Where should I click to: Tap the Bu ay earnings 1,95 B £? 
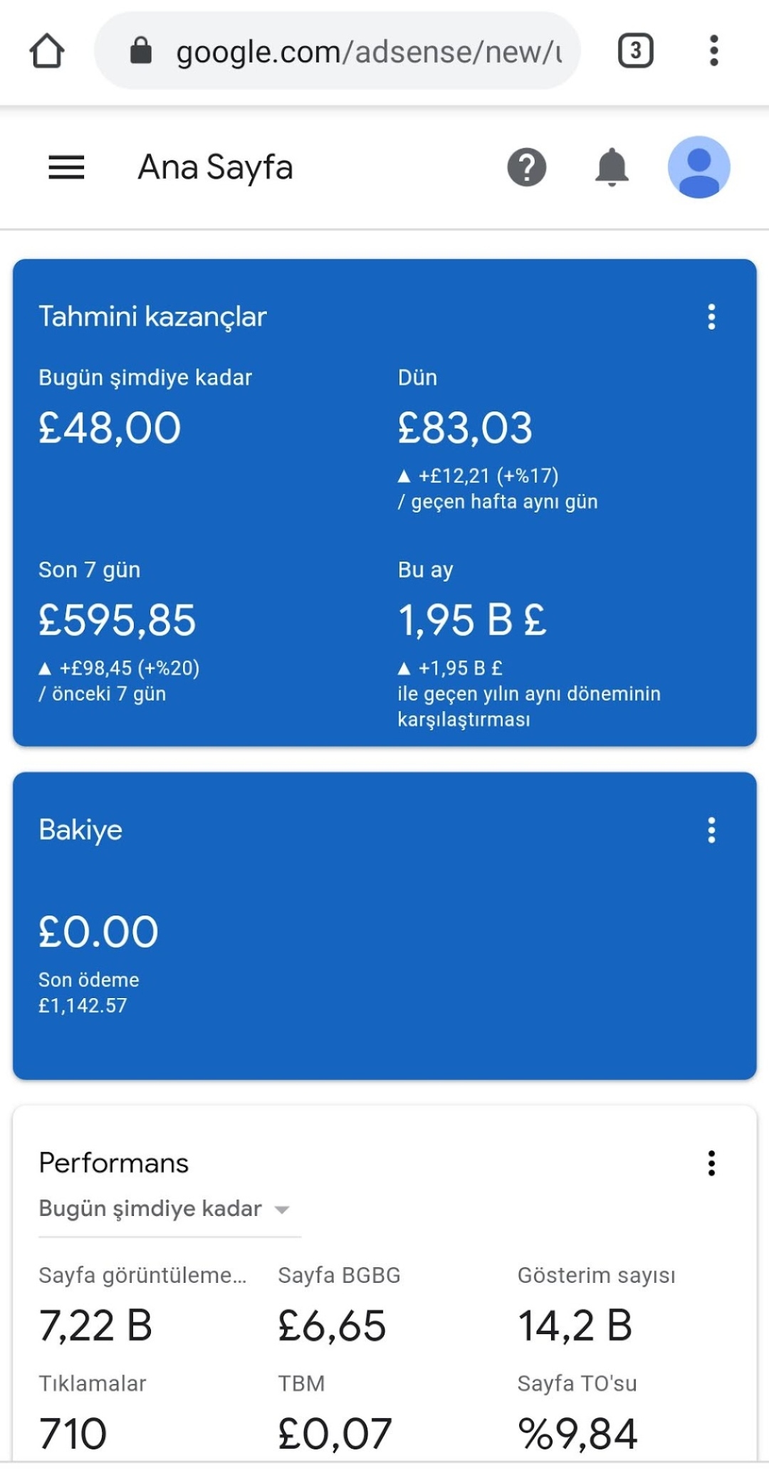click(472, 620)
